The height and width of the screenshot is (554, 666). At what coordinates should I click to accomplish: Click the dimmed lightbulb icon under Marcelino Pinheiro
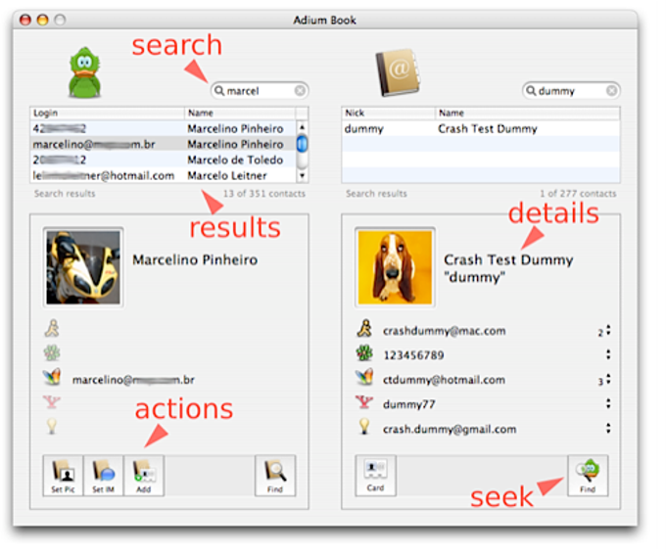tap(52, 426)
